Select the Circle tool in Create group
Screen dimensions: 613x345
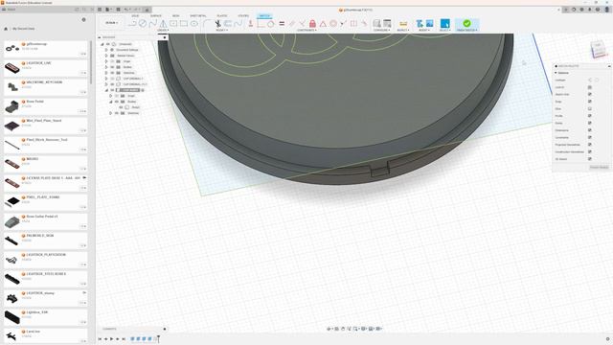click(143, 23)
